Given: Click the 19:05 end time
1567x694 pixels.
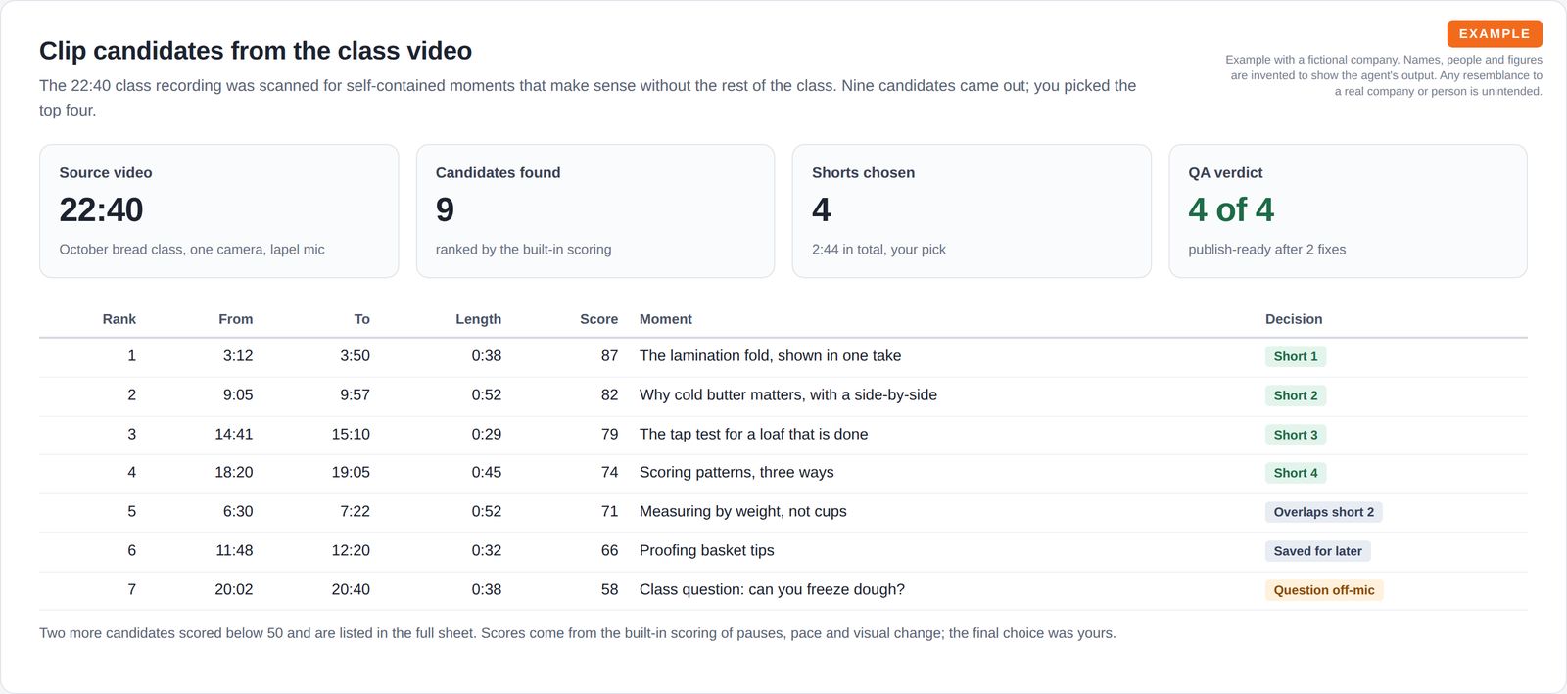Looking at the screenshot, I should tap(351, 473).
